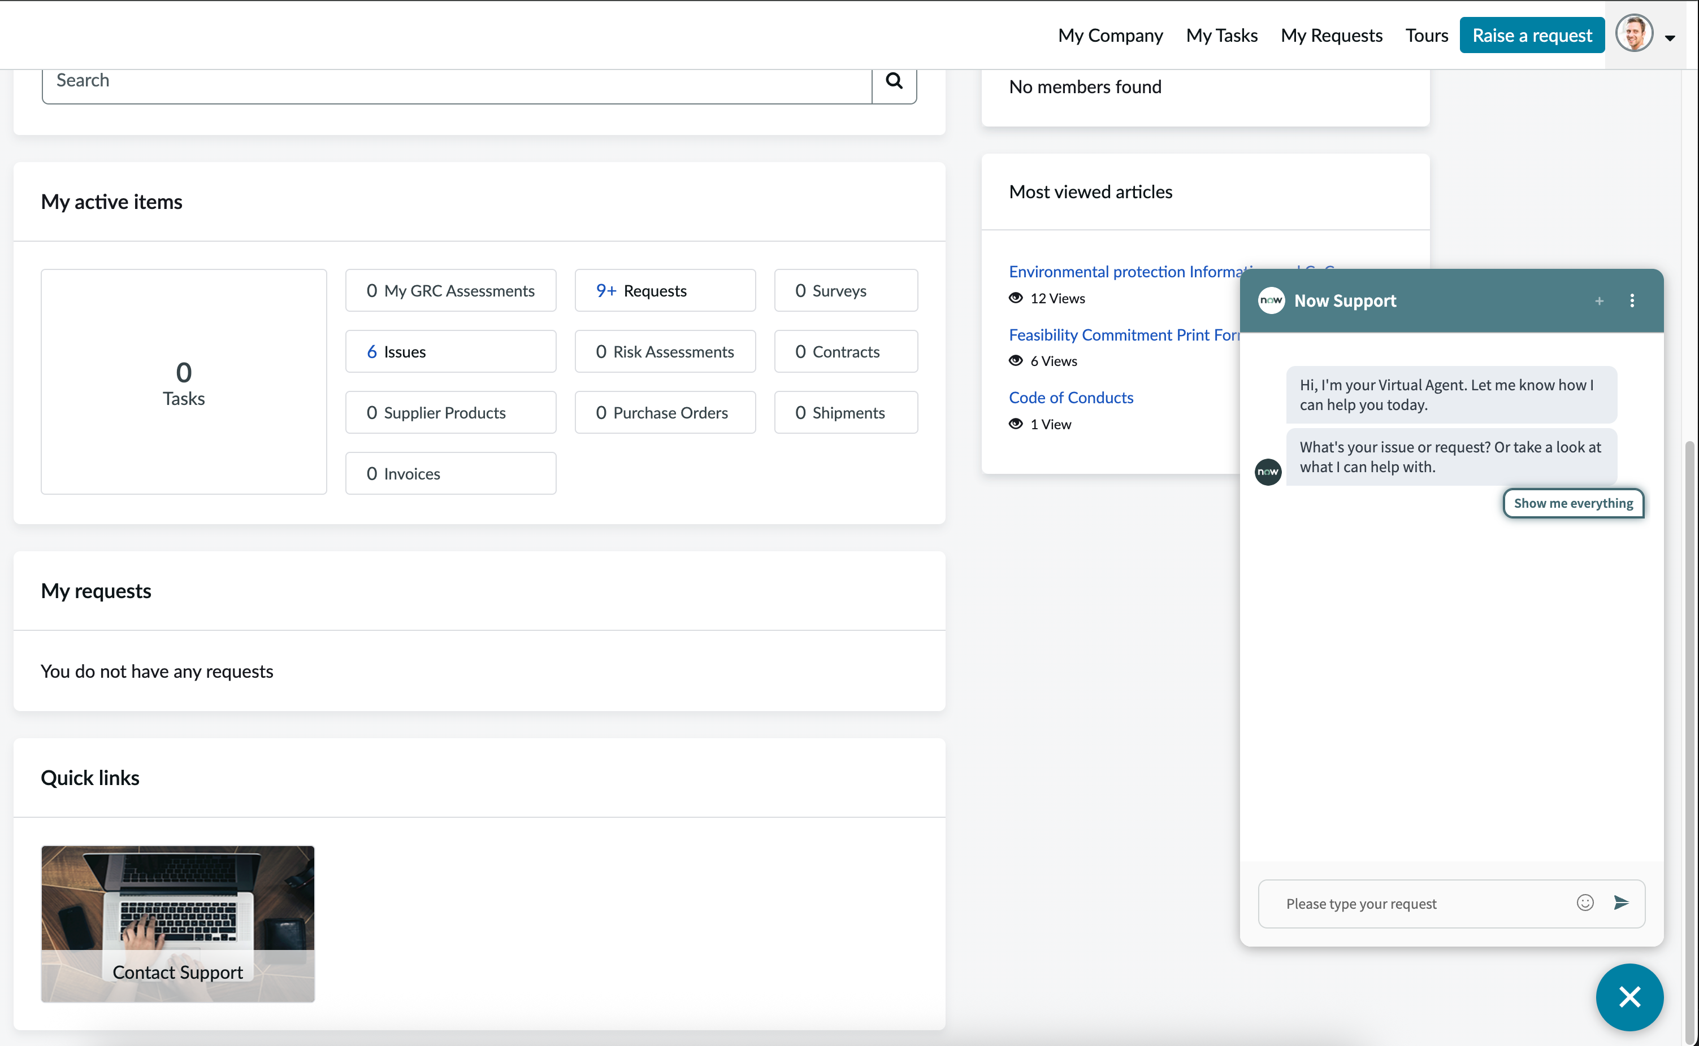This screenshot has height=1046, width=1699.
Task: Click the My requests heading
Action: [96, 591]
